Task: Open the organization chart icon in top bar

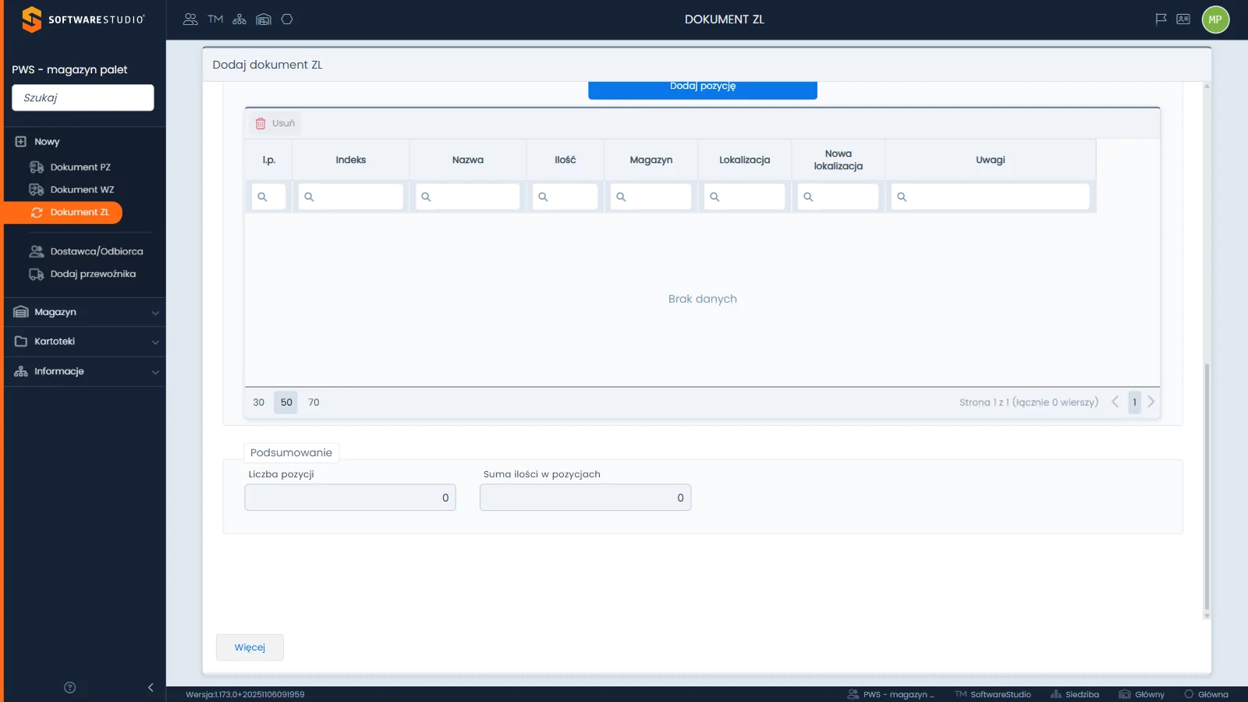Action: pyautogui.click(x=239, y=19)
